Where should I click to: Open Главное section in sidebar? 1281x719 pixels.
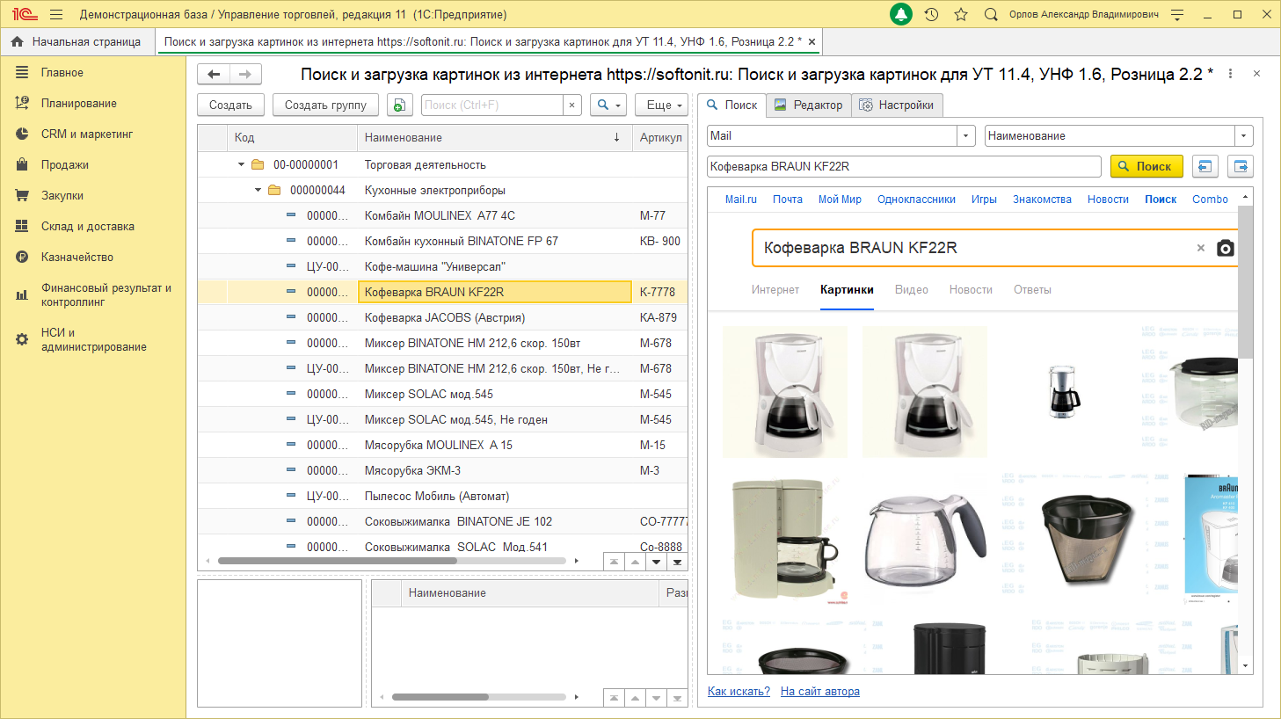(x=62, y=72)
